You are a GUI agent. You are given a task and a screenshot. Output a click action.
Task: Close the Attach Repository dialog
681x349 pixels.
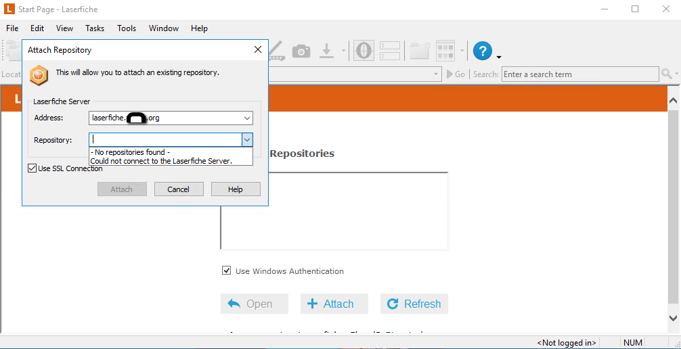[x=257, y=49]
